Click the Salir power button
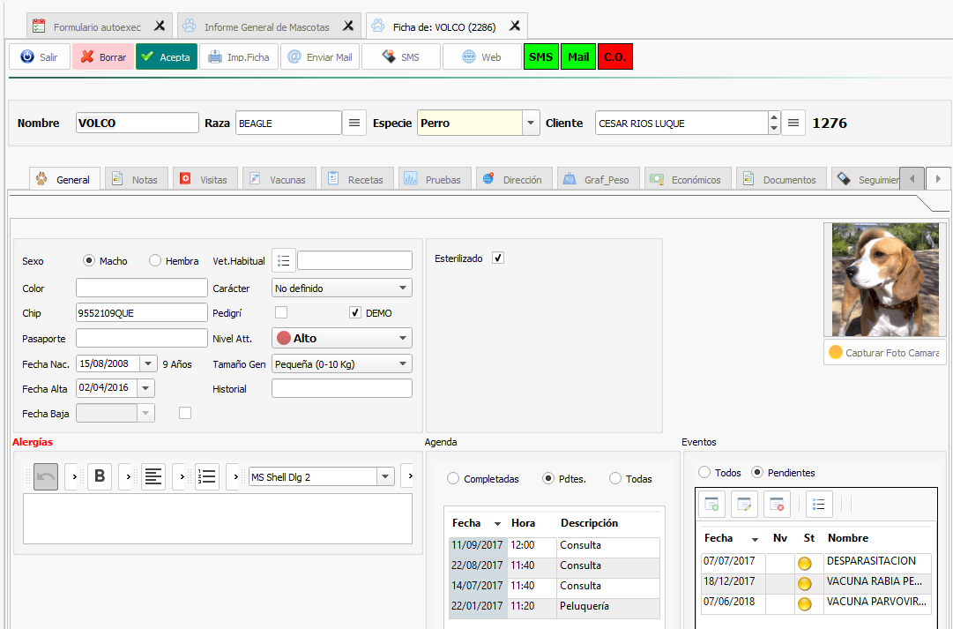 point(40,56)
